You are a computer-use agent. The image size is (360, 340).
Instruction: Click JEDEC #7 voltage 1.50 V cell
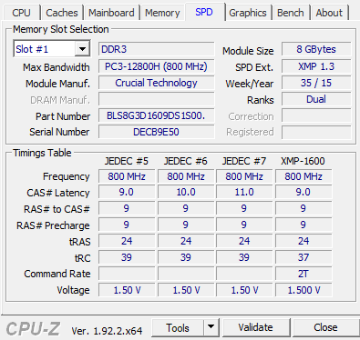coord(244,290)
